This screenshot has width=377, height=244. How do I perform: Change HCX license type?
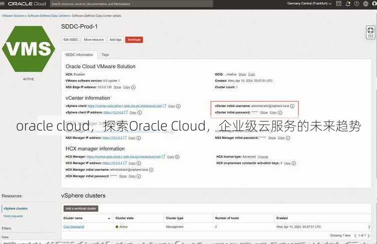(263, 157)
